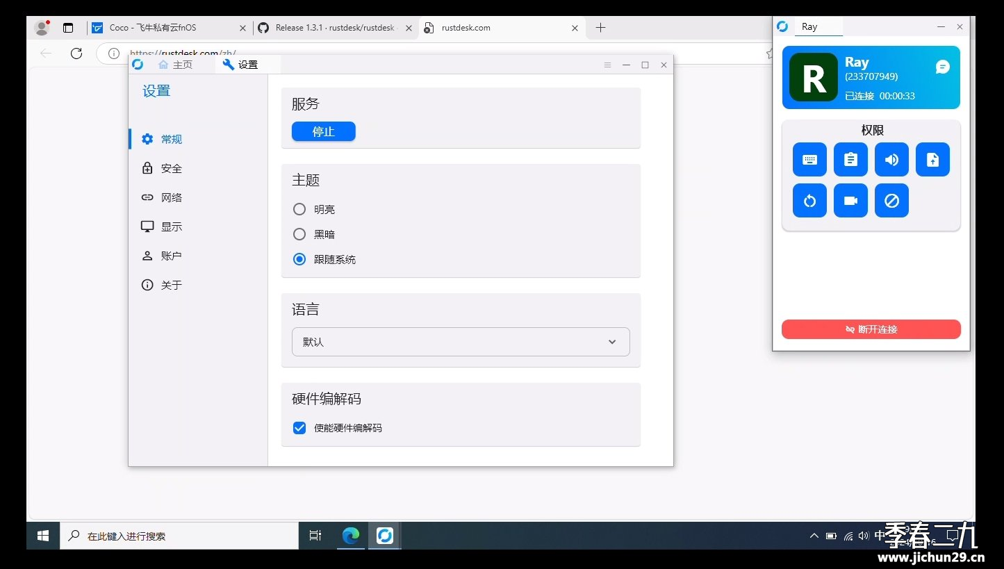Toggle keyboard input permission icon
Screen dimensions: 1004x569
(809, 160)
